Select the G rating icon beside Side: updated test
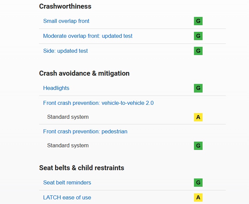The height and width of the screenshot is (204, 249). point(198,51)
